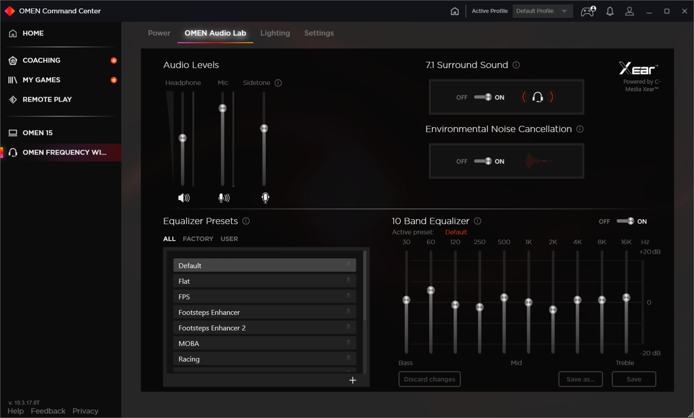Expand the MY GAMES sidebar entry
The height and width of the screenshot is (418, 694).
(42, 80)
